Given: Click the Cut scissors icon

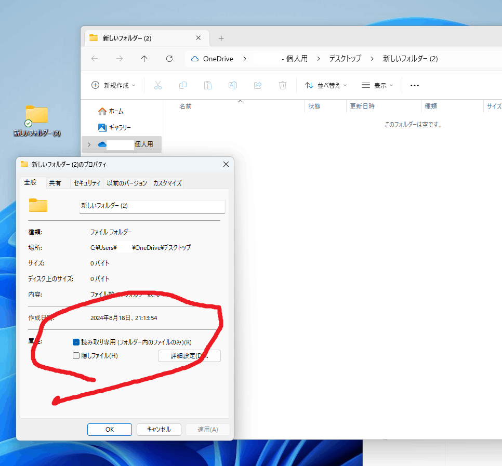Looking at the screenshot, I should [158, 85].
